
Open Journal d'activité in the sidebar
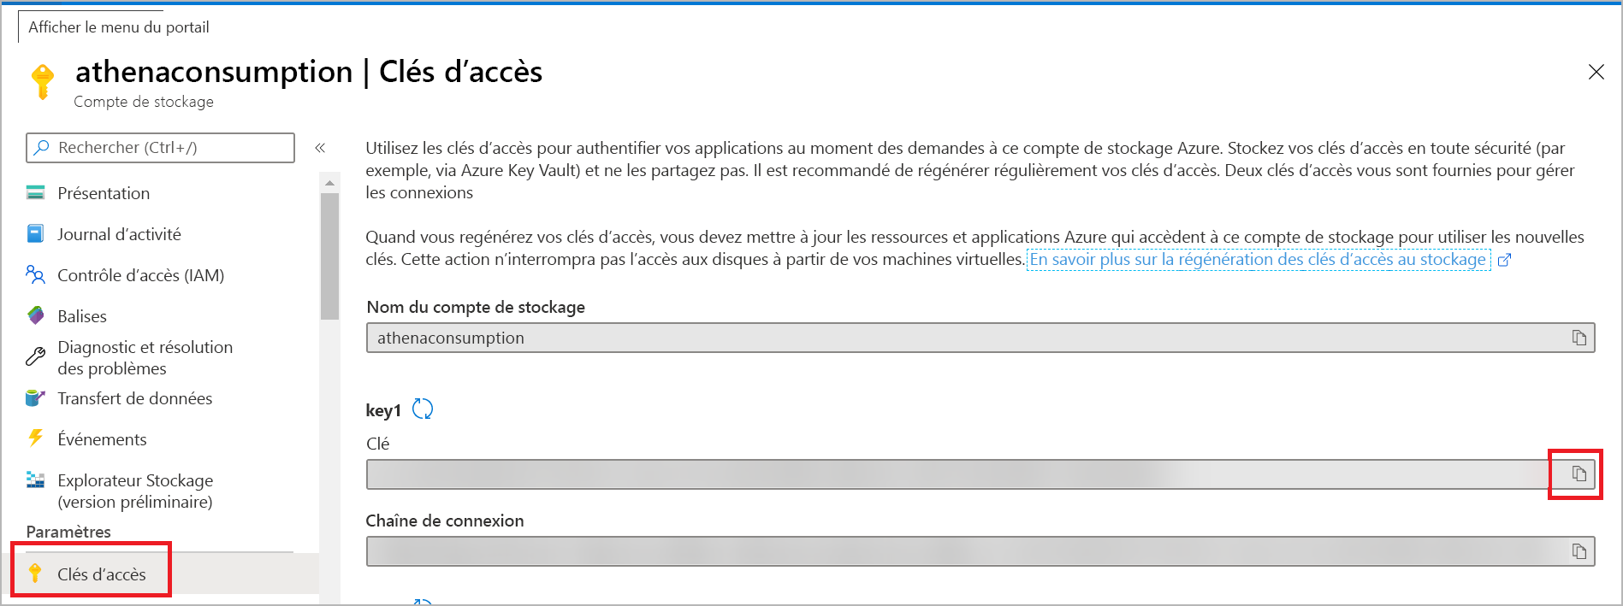[119, 234]
